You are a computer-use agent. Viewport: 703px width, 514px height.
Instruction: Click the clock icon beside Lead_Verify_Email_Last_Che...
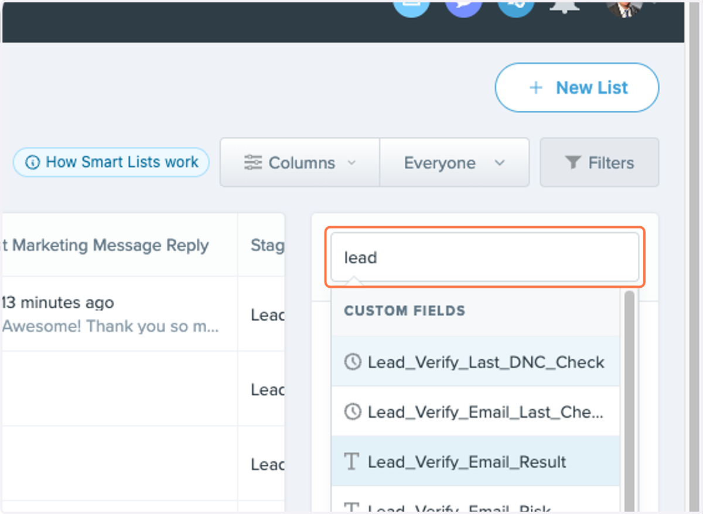click(352, 411)
